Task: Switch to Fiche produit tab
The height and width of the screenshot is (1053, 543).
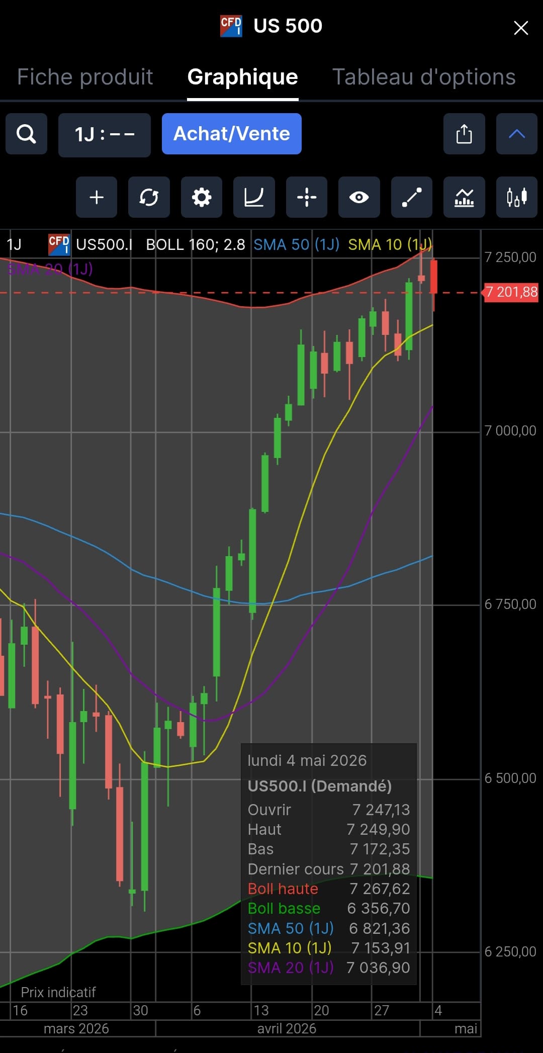Action: [85, 77]
